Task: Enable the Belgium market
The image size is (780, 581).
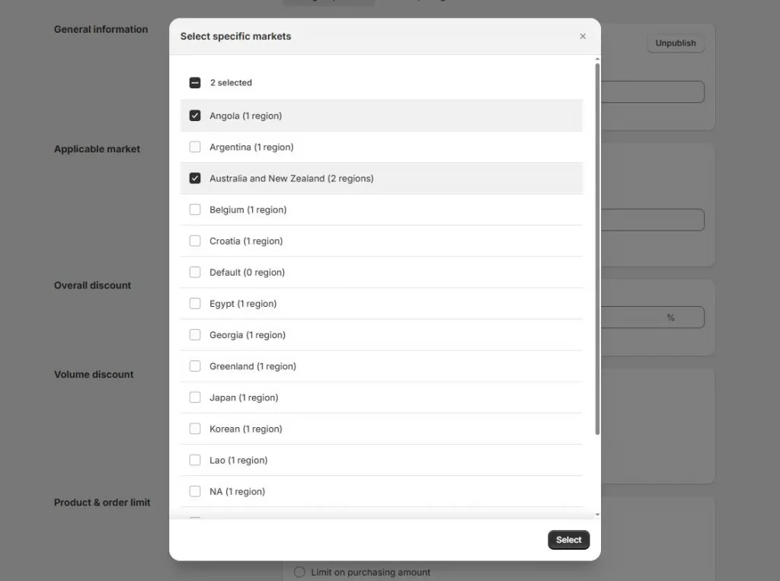Action: point(195,209)
